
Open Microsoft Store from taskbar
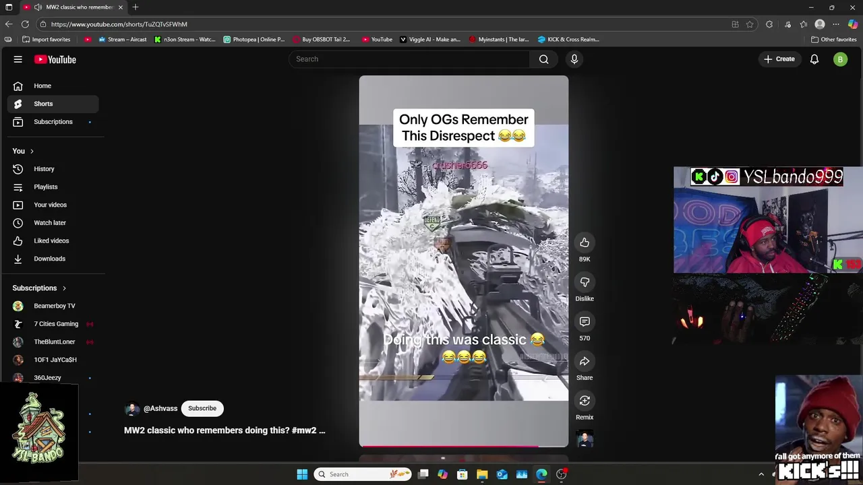click(x=463, y=474)
